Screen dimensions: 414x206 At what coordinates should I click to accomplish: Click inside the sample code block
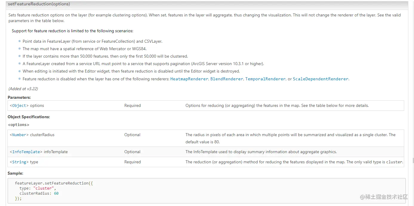coord(179,191)
